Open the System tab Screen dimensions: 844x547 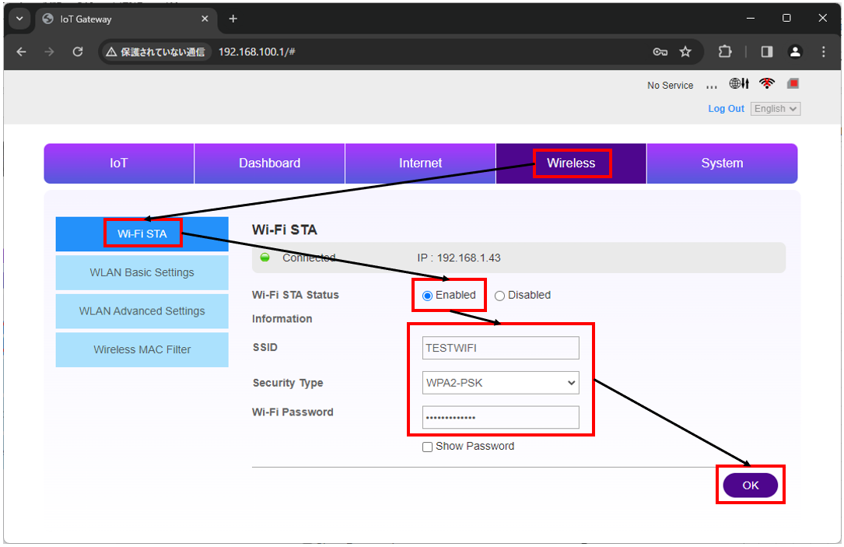click(721, 163)
